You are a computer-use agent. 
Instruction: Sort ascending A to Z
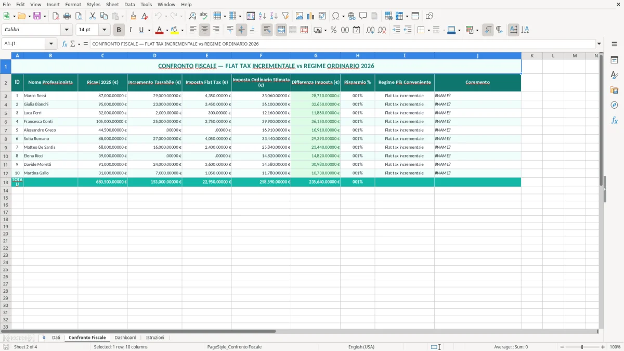tap(263, 16)
